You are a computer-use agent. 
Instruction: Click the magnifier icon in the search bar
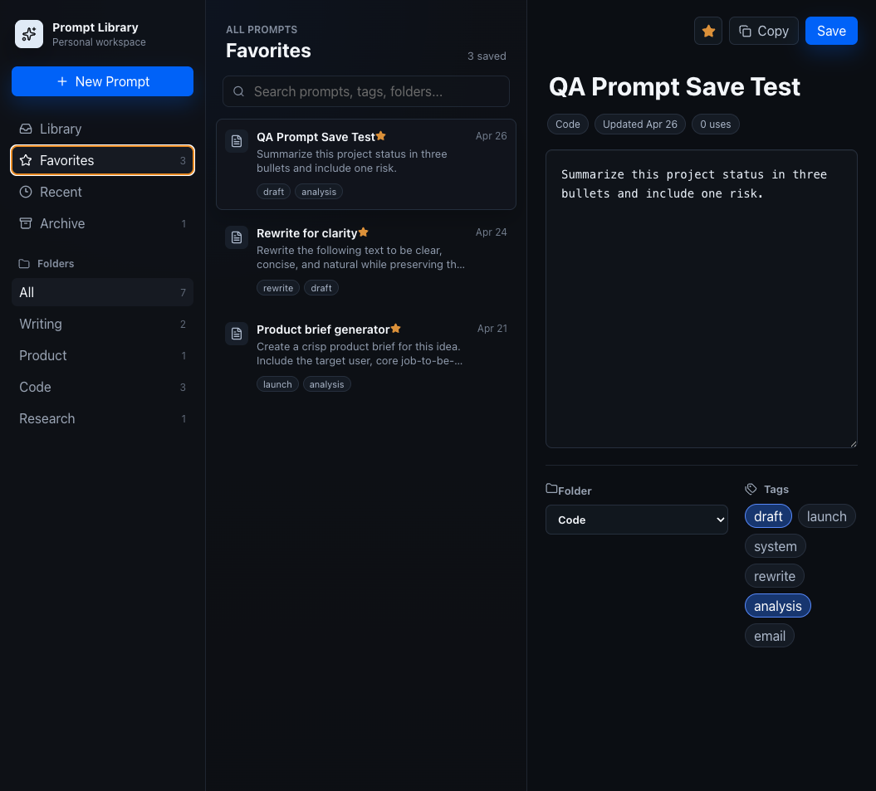pos(238,91)
